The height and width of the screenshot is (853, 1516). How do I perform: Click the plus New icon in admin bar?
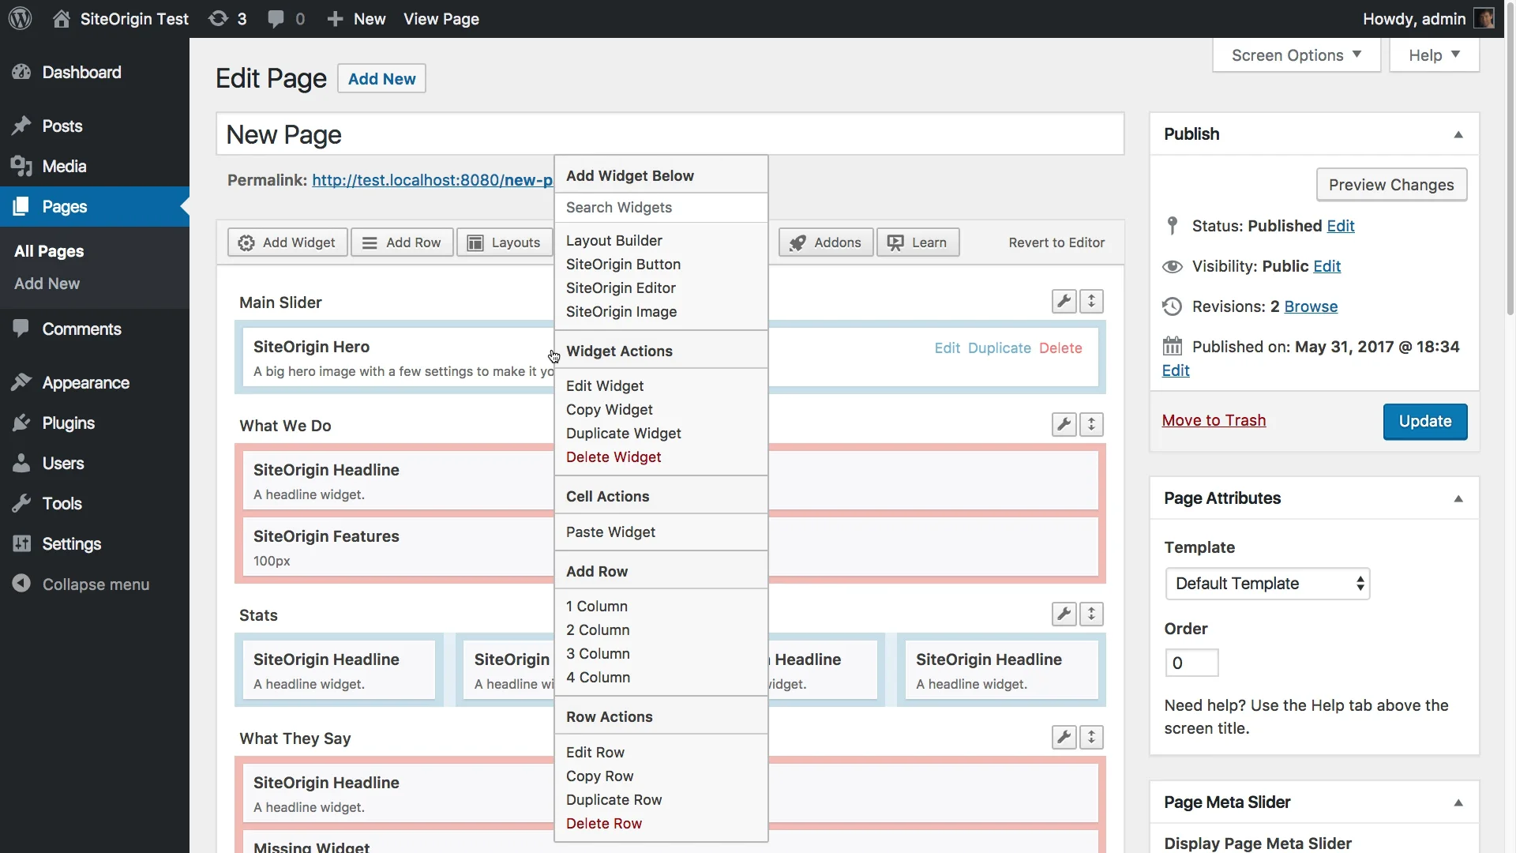pos(335,19)
